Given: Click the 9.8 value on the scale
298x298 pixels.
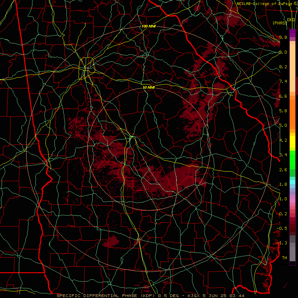Looking at the screenshot, I should [x=283, y=37].
